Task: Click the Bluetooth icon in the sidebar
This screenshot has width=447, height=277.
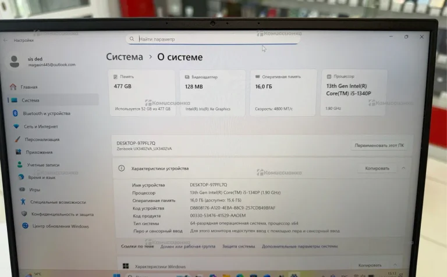Action: [15, 113]
